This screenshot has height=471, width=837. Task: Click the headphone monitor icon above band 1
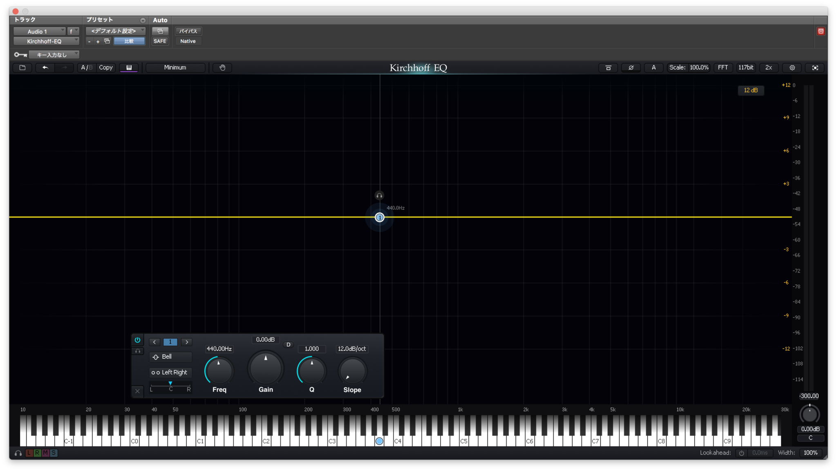click(379, 195)
